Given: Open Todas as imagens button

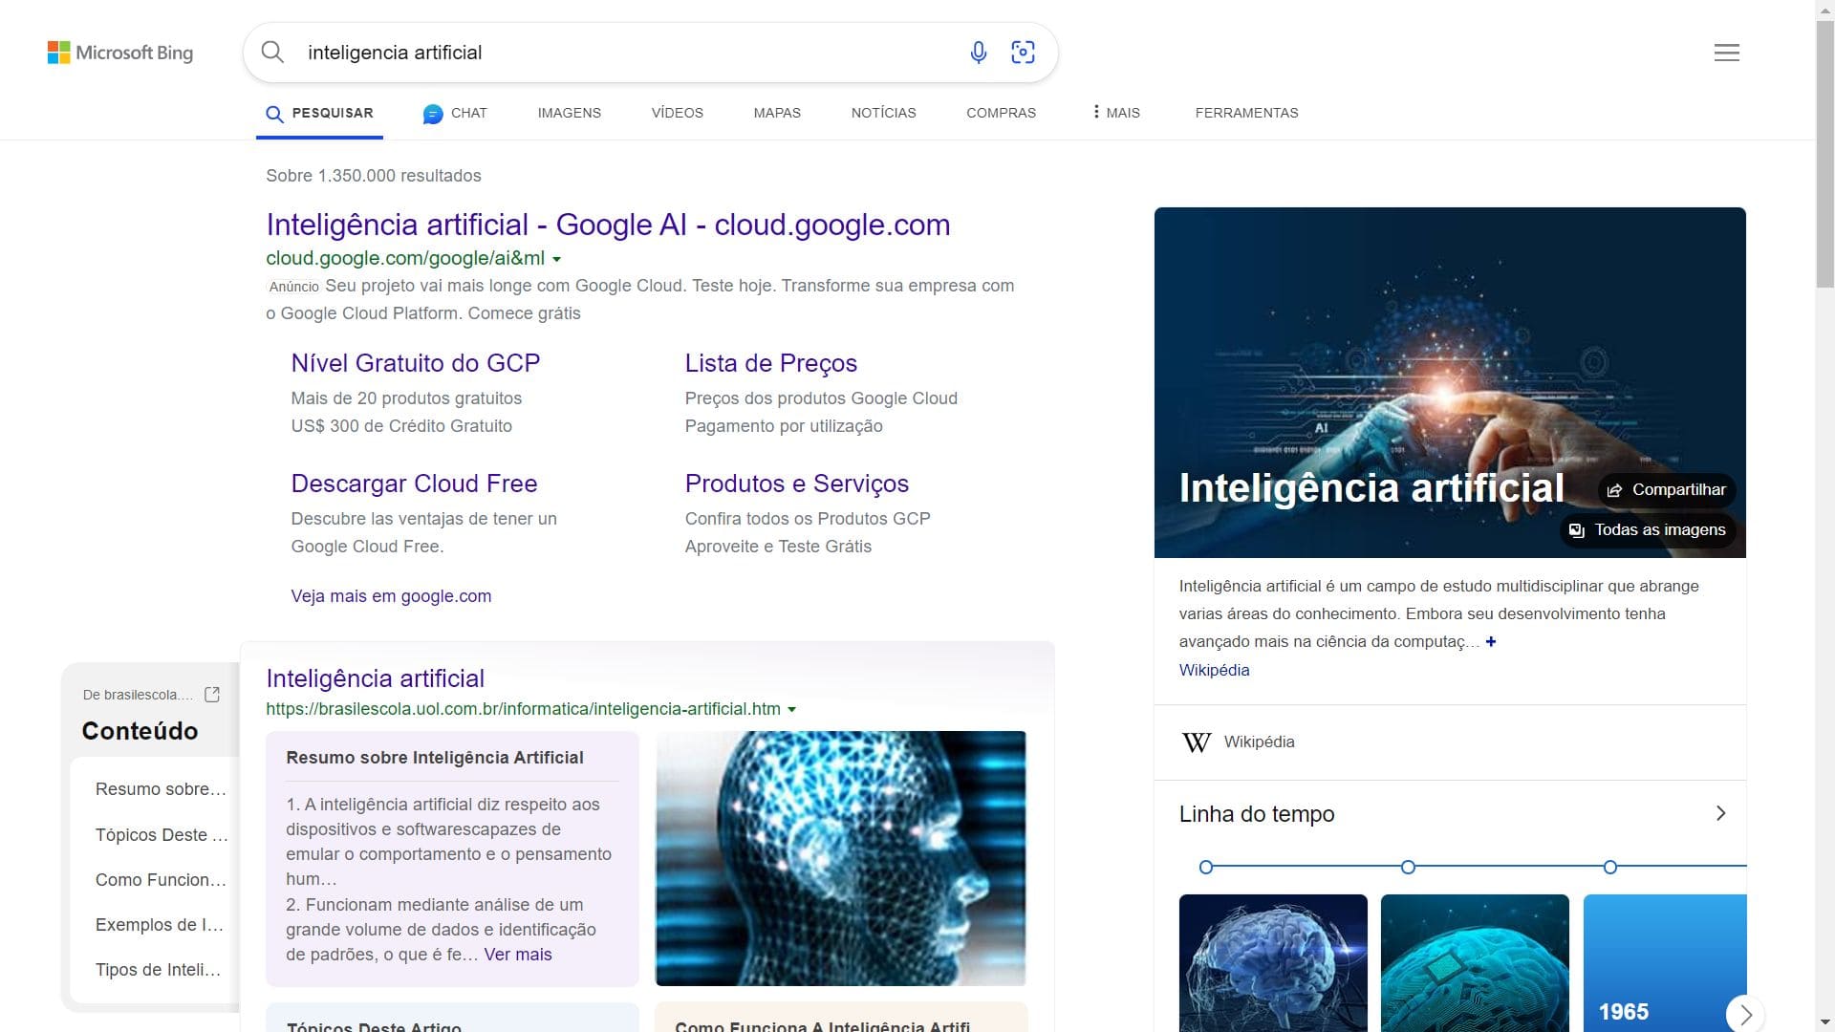Looking at the screenshot, I should click(1648, 530).
